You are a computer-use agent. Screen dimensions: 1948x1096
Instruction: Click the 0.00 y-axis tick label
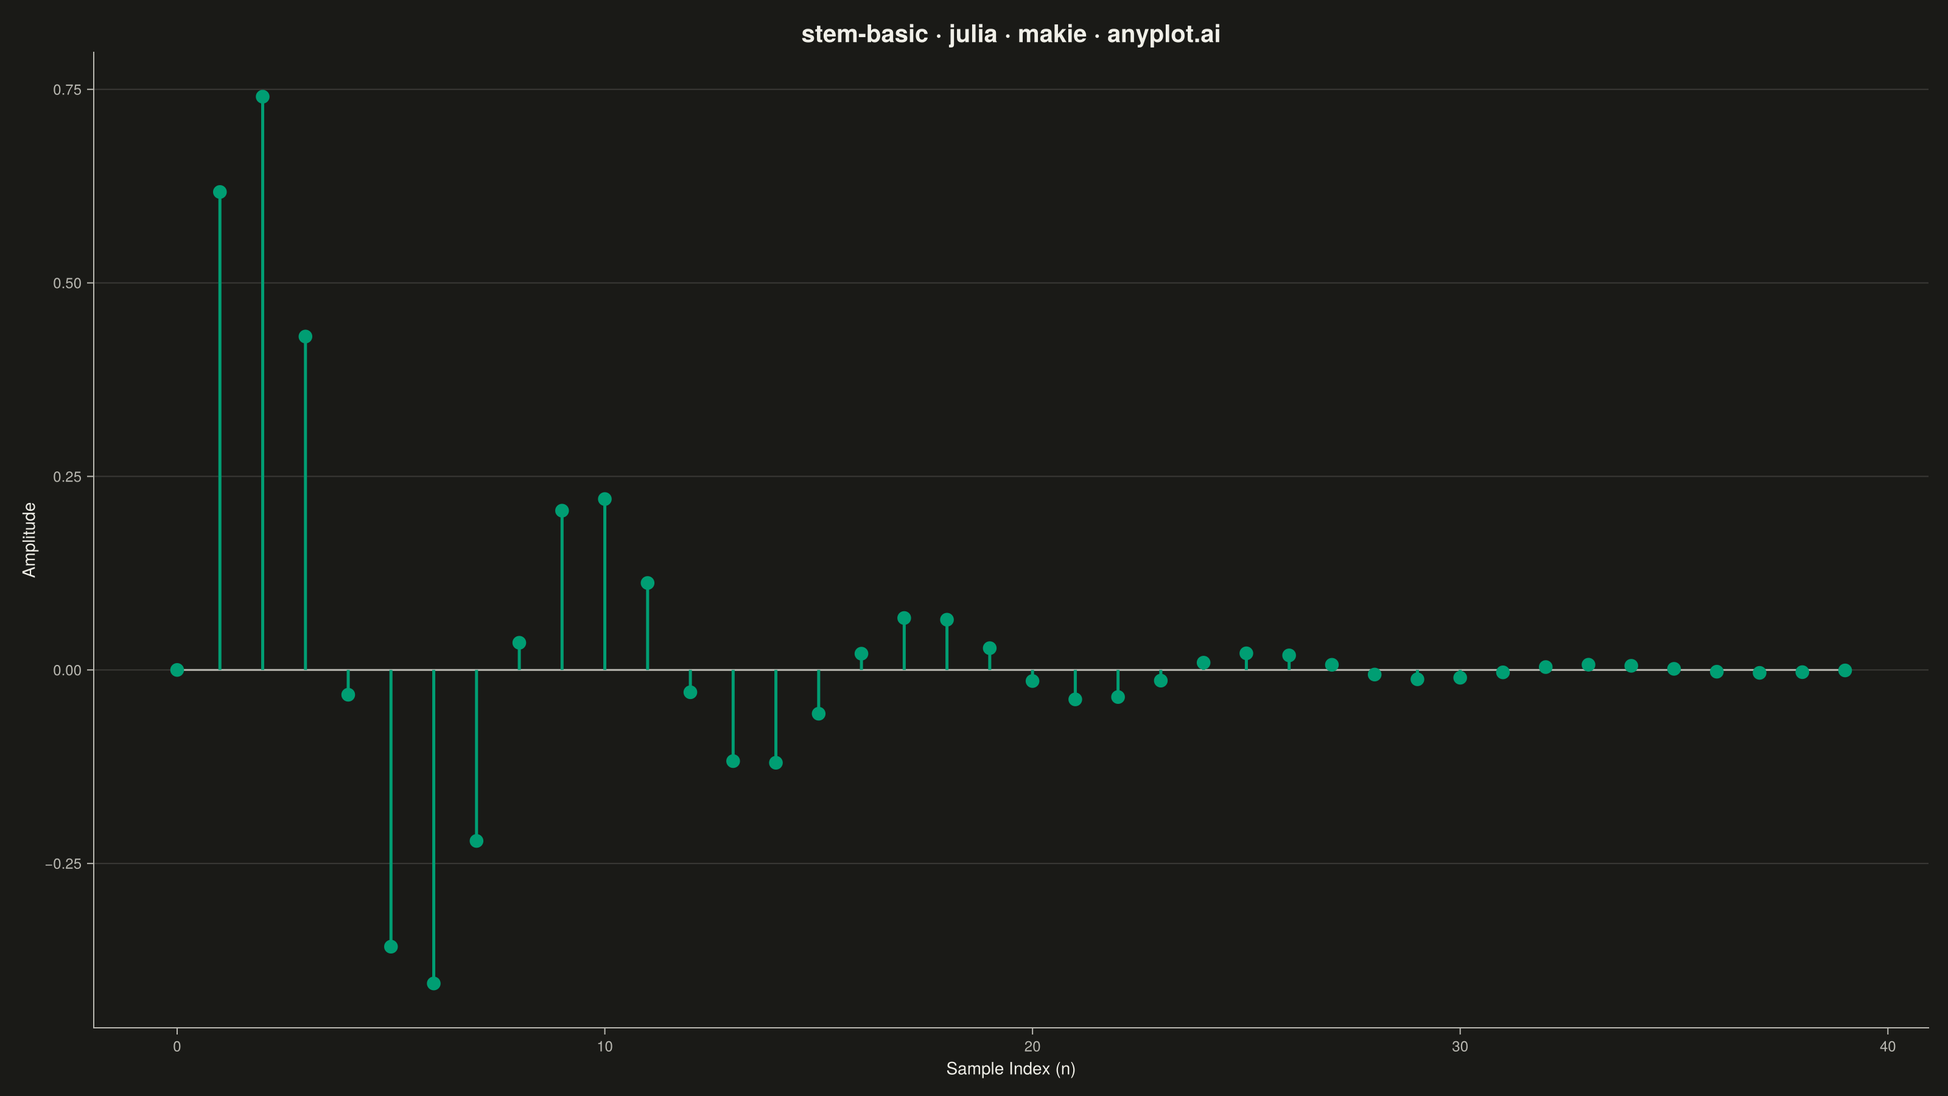68,671
